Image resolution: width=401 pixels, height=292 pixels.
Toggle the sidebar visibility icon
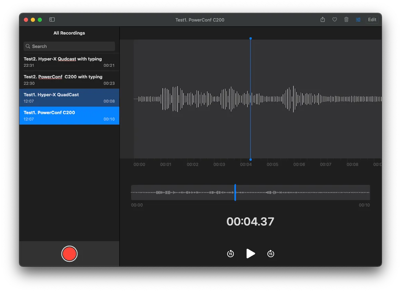(x=52, y=20)
